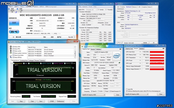174x108 pixels.
Task: Click the BIOS save chip icon in GPU-Z
Action: click(119, 62)
